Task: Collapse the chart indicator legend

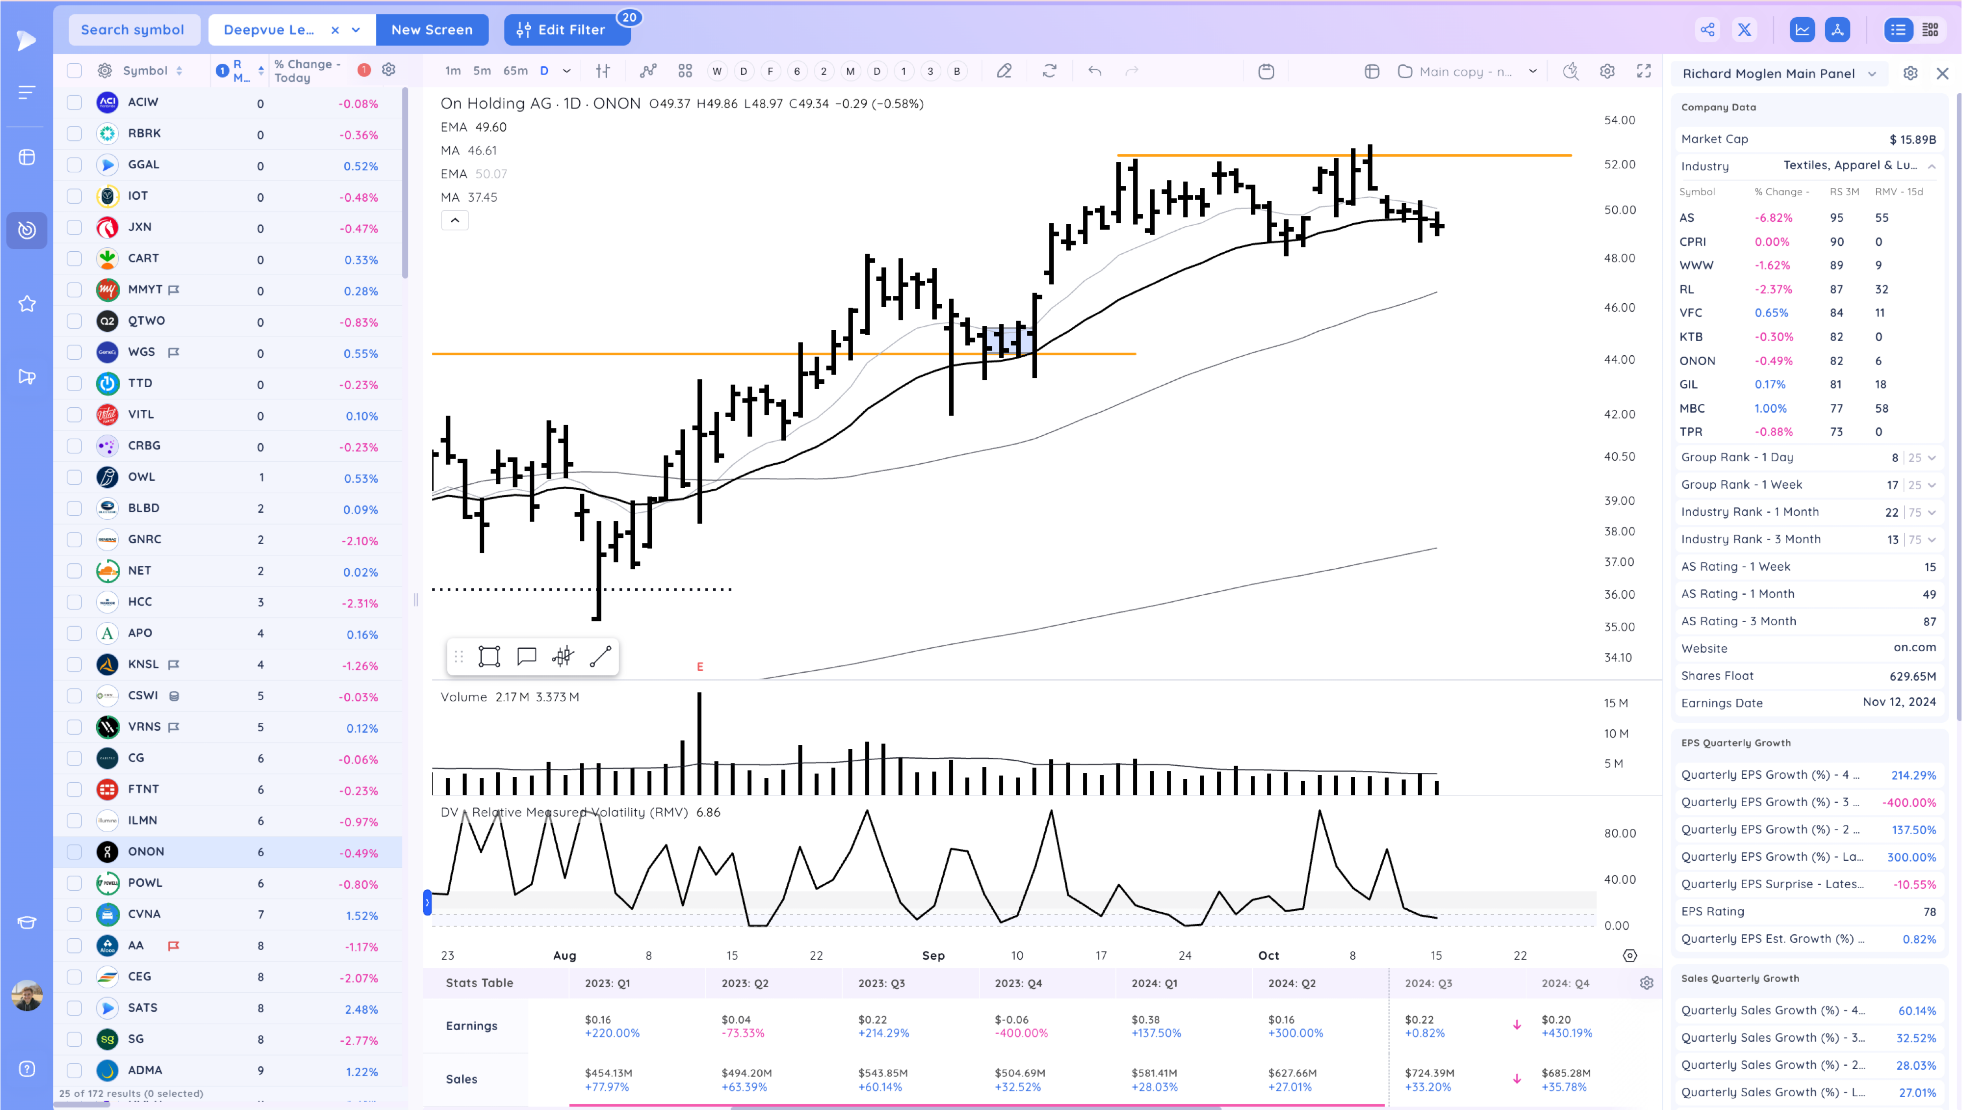Action: pyautogui.click(x=455, y=220)
